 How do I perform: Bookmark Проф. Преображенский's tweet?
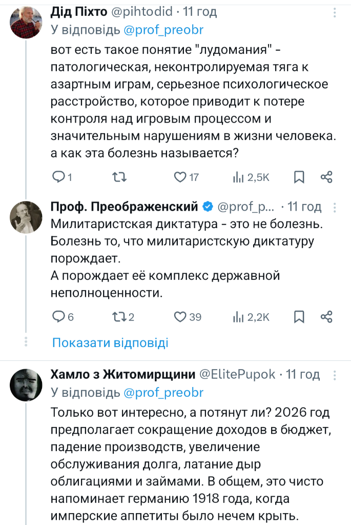tap(299, 317)
